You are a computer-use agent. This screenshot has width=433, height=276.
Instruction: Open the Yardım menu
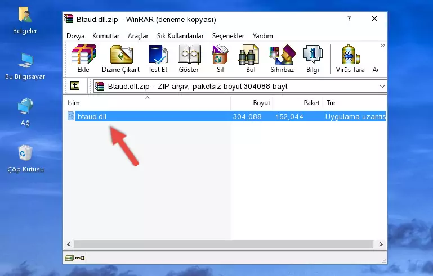262,36
